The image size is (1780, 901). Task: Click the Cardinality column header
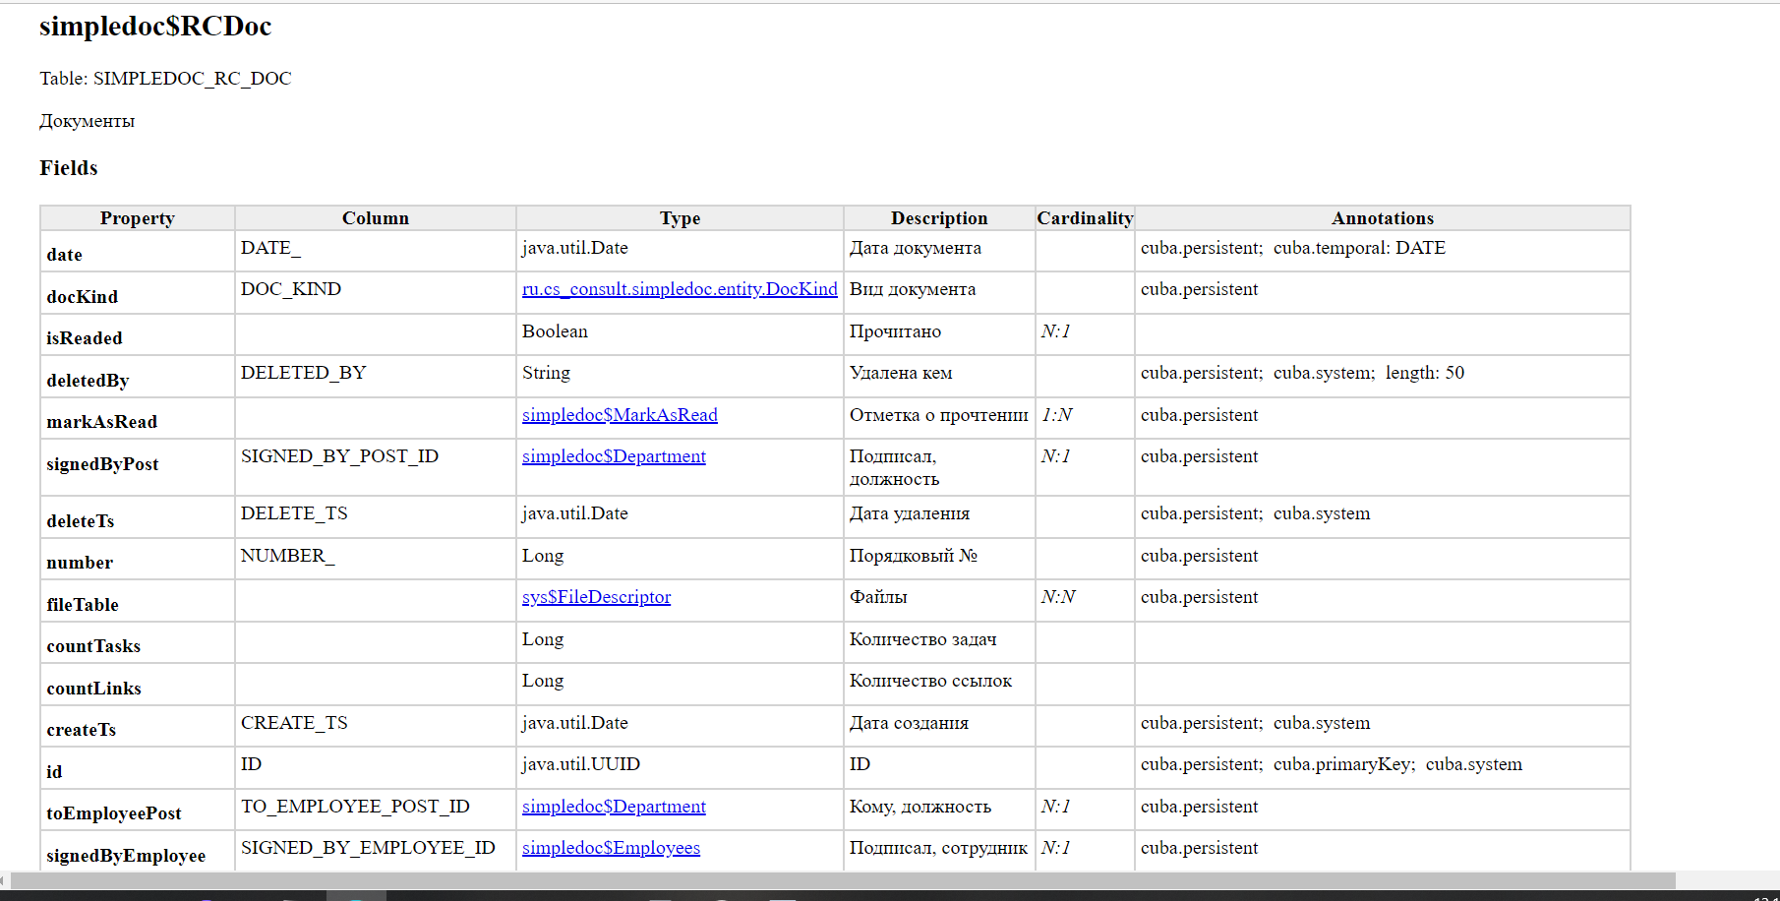[1085, 218]
